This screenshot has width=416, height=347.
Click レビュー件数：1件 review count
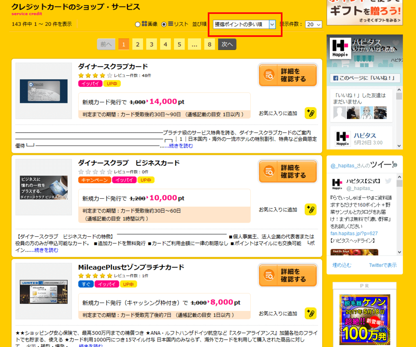click(131, 276)
